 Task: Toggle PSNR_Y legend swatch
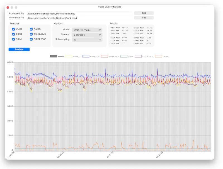(69, 57)
